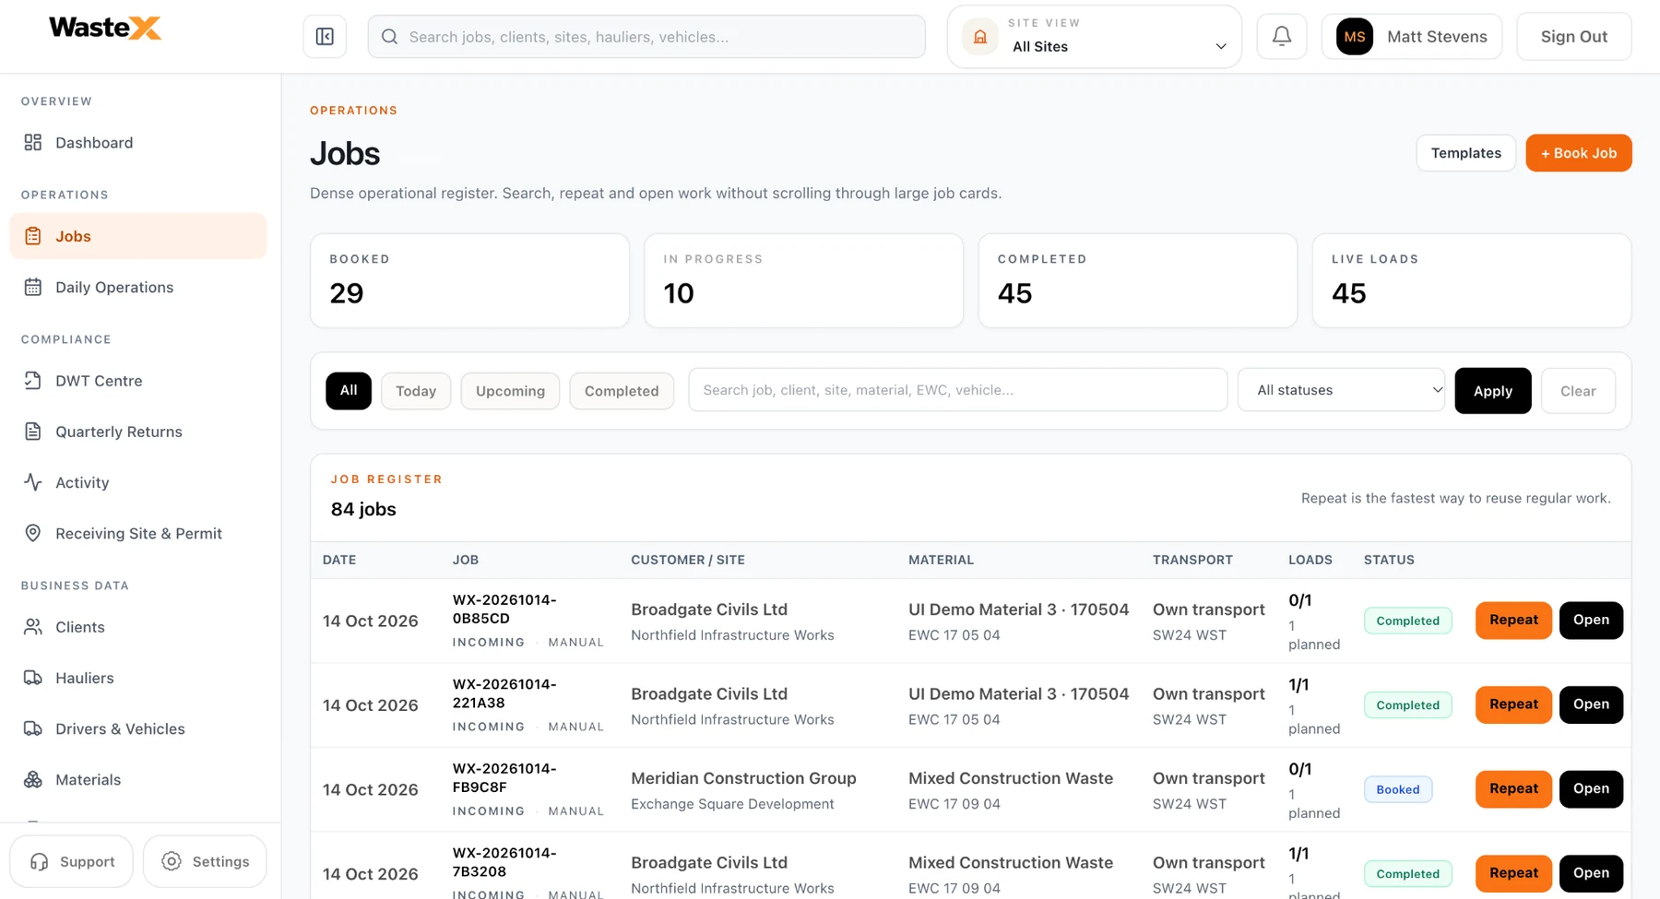Open Quarterly Returns in sidebar
Viewport: 1660px width, 899px height.
138,432
